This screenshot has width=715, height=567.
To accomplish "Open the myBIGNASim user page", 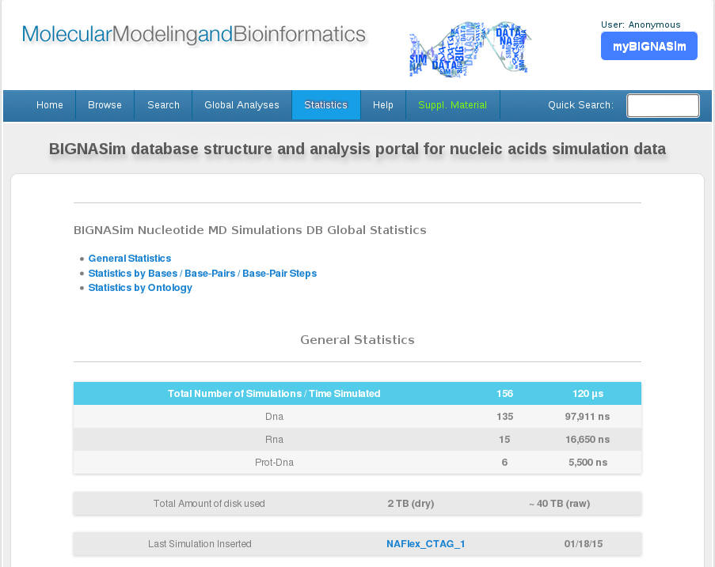I will click(x=648, y=47).
